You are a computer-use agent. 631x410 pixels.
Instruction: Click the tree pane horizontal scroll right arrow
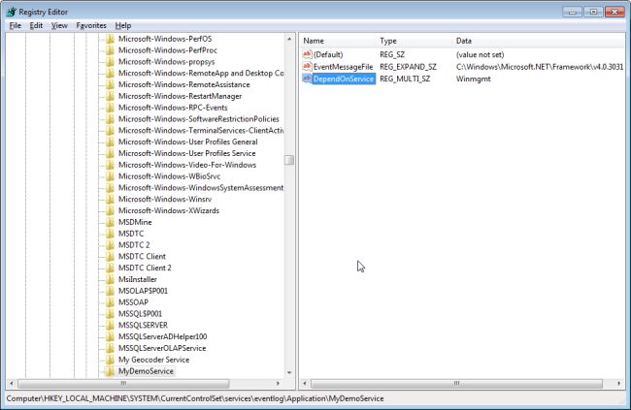click(x=278, y=384)
